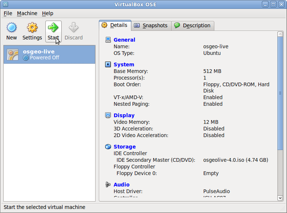Image resolution: width=287 pixels, height=213 pixels.
Task: Start the selected virtual machine
Action: coord(53,28)
